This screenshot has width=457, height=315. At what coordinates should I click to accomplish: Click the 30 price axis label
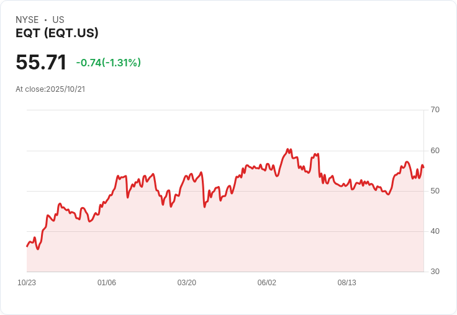pyautogui.click(x=435, y=272)
